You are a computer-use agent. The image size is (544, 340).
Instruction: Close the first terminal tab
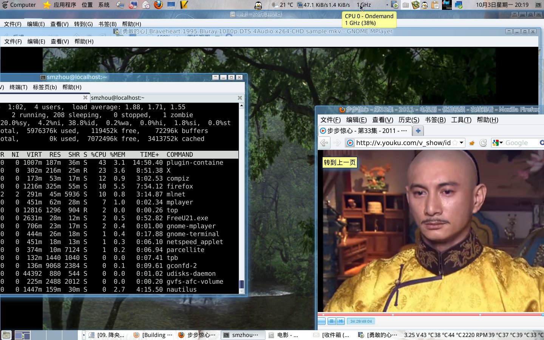pyautogui.click(x=85, y=97)
